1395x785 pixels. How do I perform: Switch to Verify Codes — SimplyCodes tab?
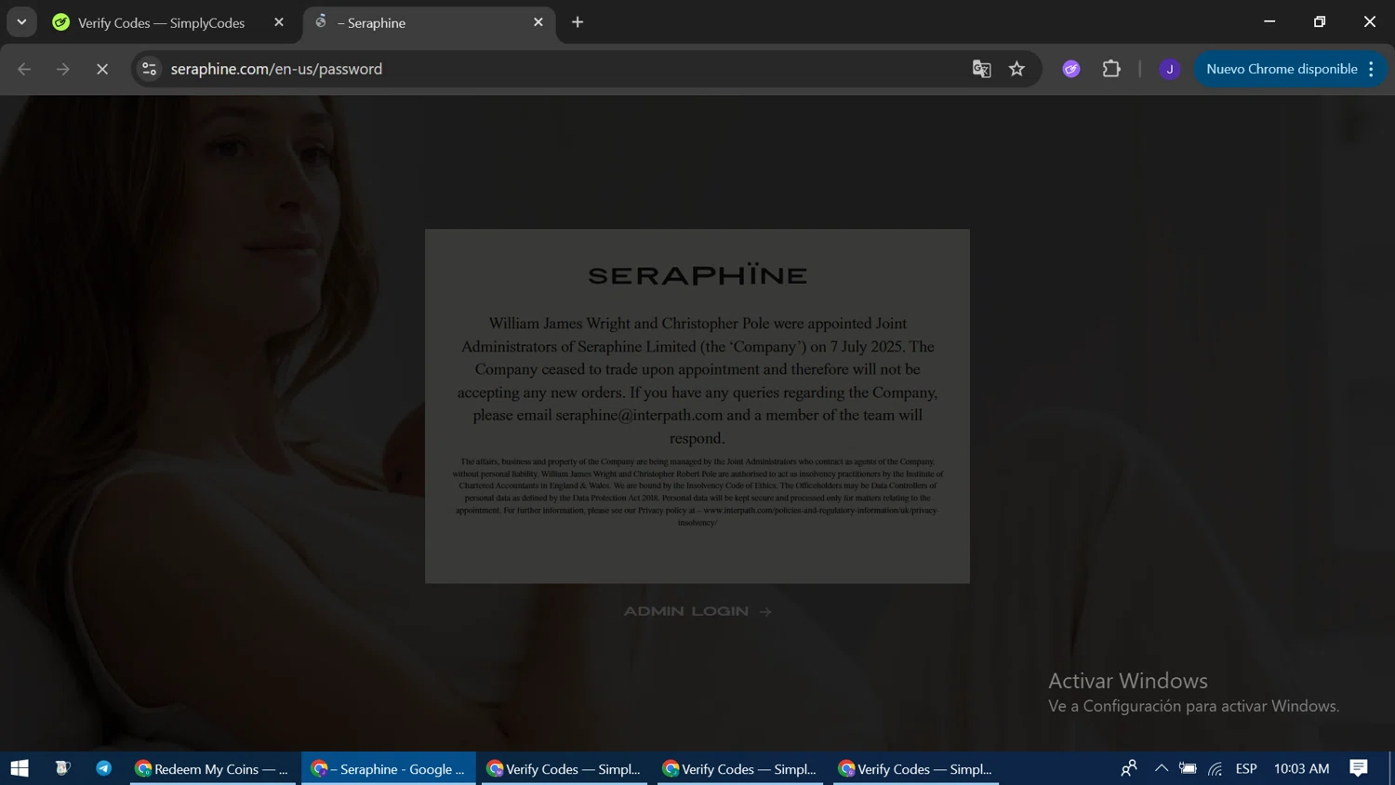(162, 22)
